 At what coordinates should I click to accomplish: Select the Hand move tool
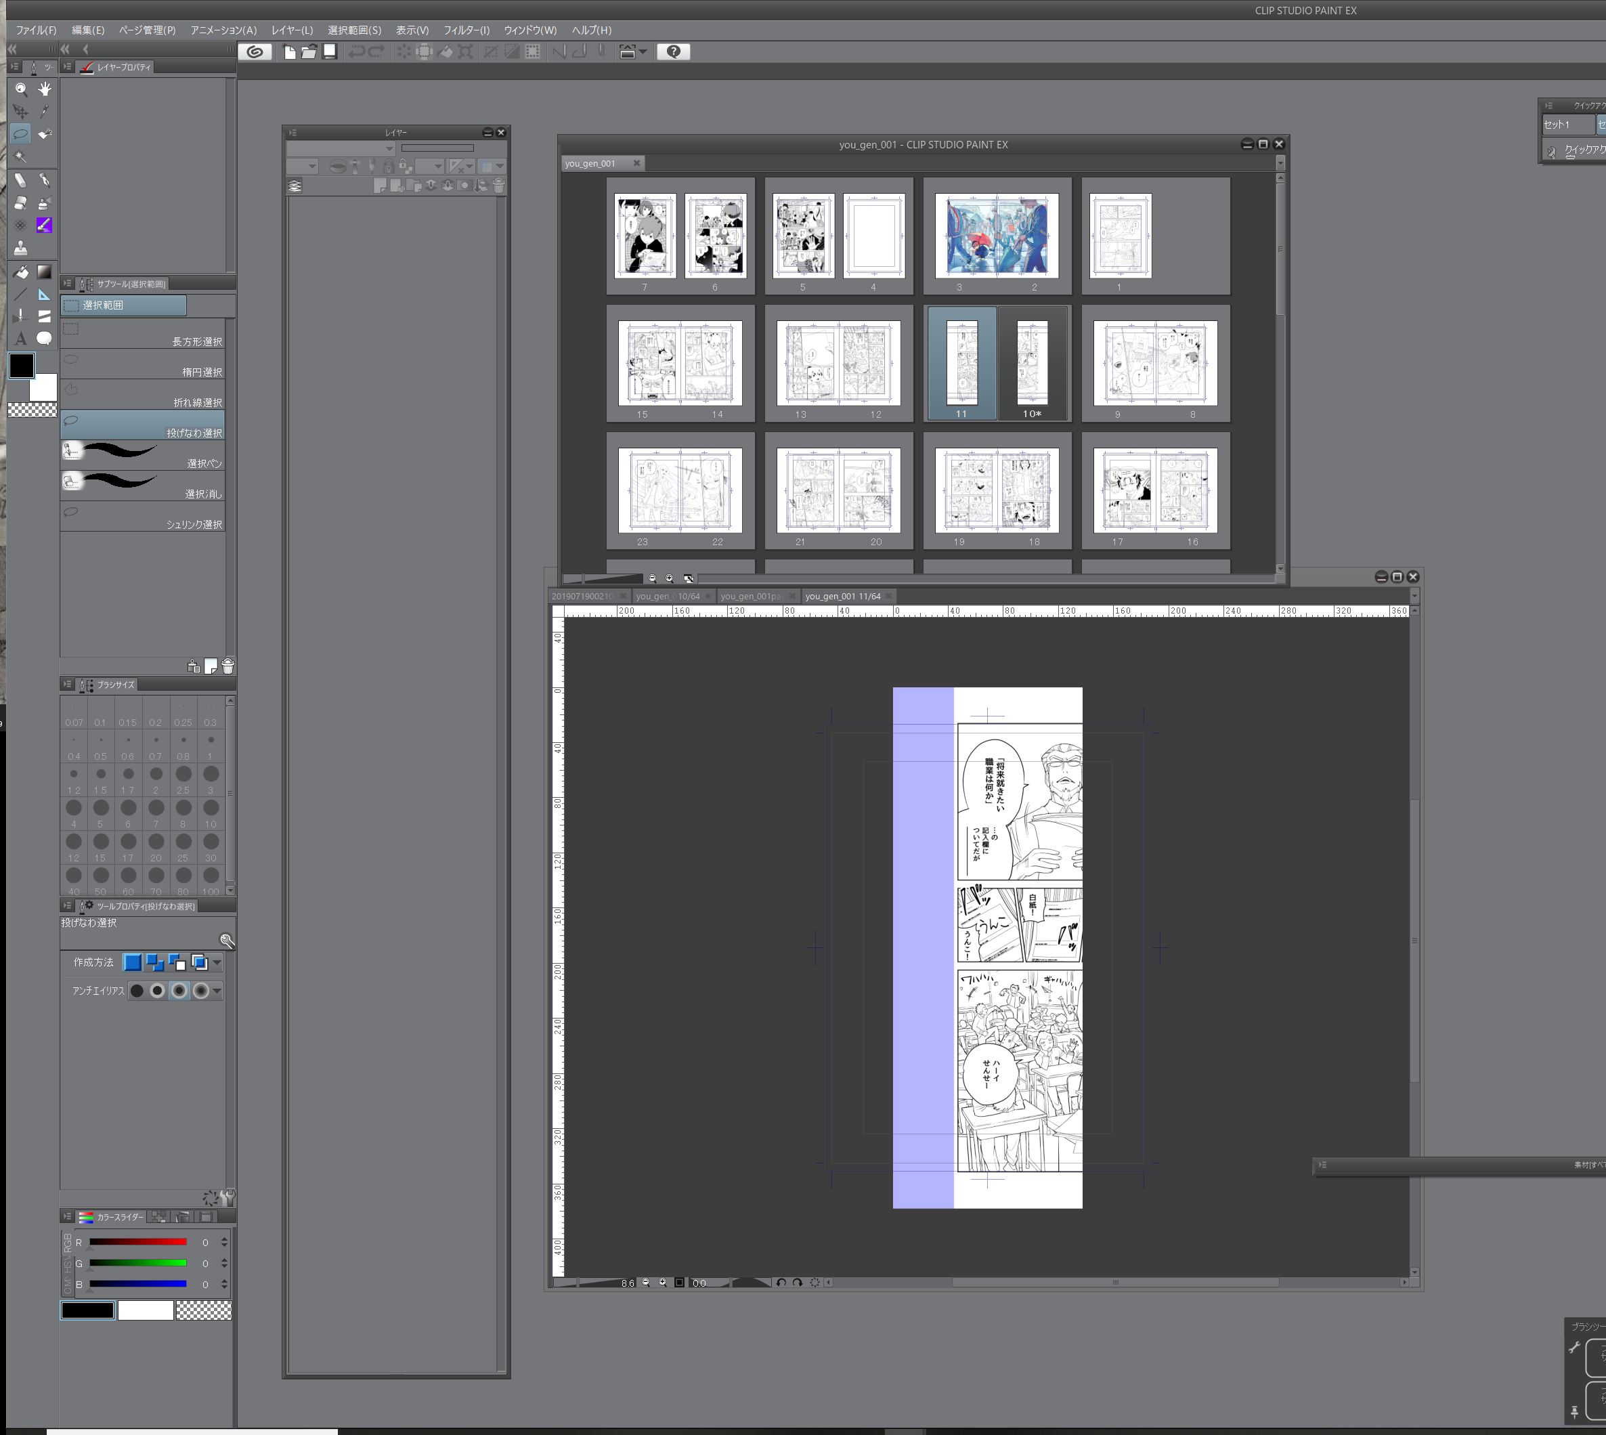coord(45,89)
